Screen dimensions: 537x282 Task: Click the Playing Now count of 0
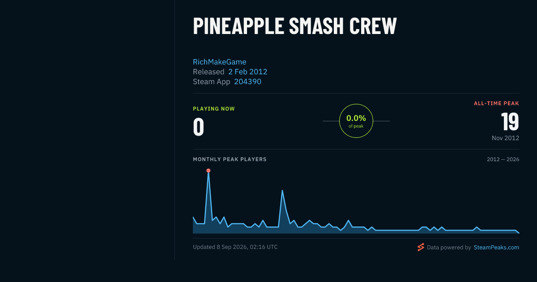tap(199, 127)
